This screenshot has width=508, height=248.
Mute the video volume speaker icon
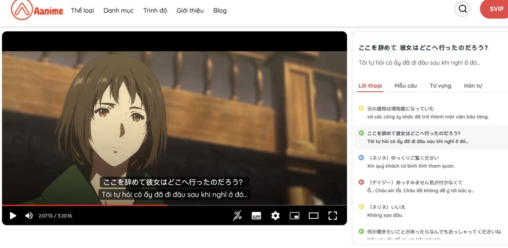(29, 216)
